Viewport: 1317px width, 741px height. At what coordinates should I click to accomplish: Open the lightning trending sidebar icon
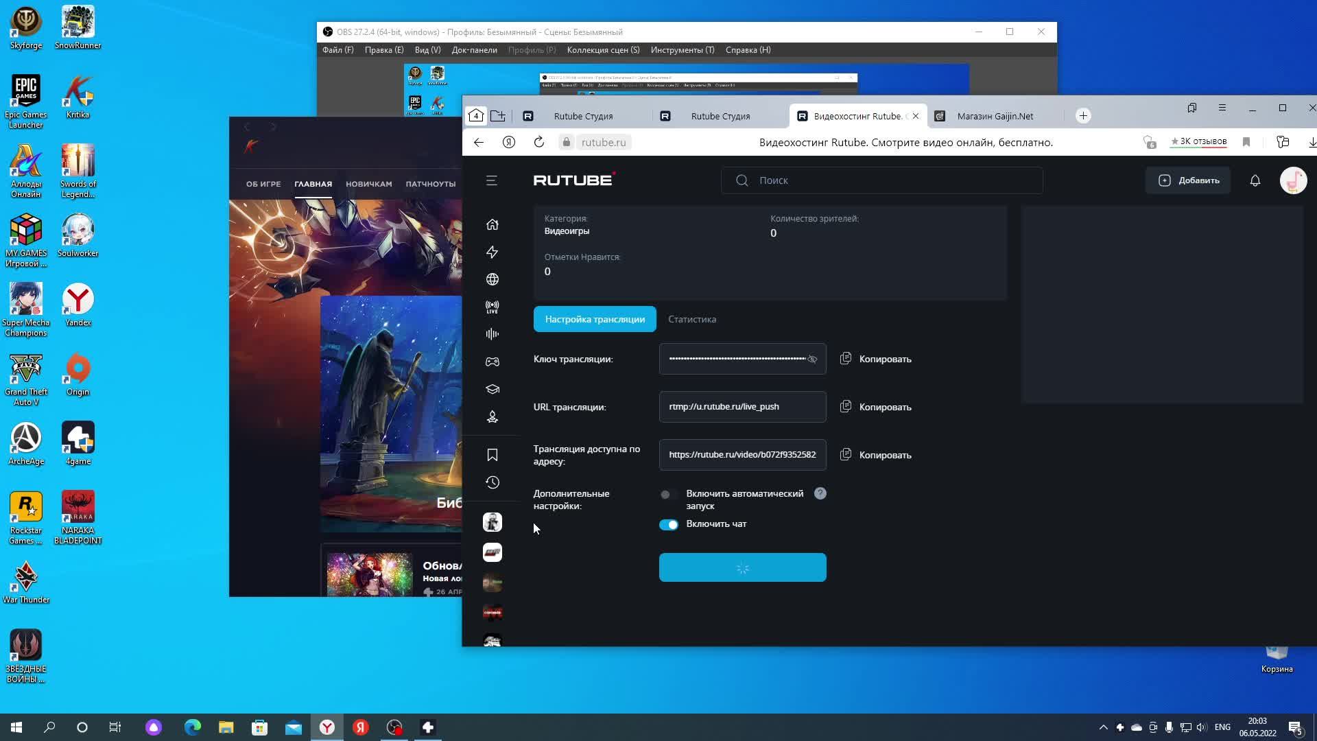click(492, 252)
